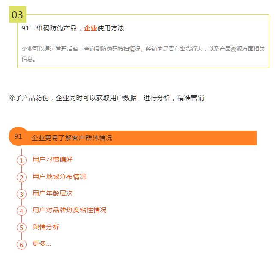Click the gray description paragraph about 管理后台
The width and height of the screenshot is (278, 258).
(x=143, y=53)
